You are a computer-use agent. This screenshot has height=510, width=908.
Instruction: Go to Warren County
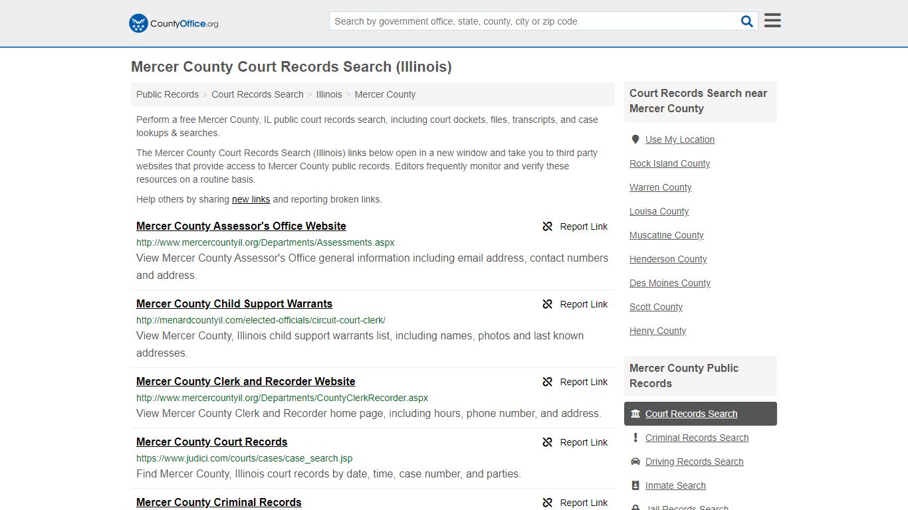point(660,187)
